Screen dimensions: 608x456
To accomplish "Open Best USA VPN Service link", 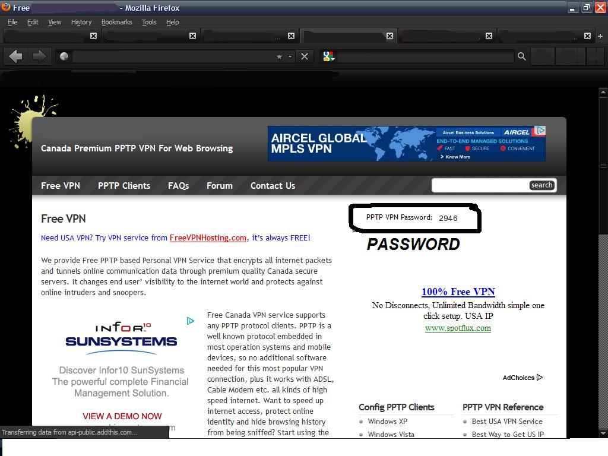I will click(x=507, y=421).
